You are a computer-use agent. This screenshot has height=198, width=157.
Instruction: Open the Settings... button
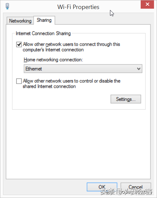pos(126,99)
